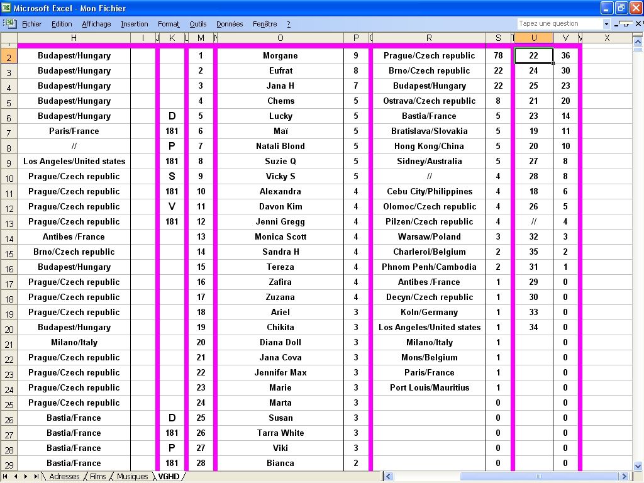Image resolution: width=644 pixels, height=483 pixels.
Task: Switch to the Adresses sheet tab
Action: click(65, 477)
